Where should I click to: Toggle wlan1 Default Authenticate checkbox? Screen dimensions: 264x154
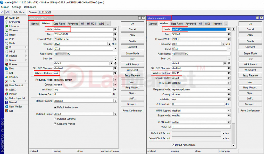pyautogui.click(x=55, y=107)
